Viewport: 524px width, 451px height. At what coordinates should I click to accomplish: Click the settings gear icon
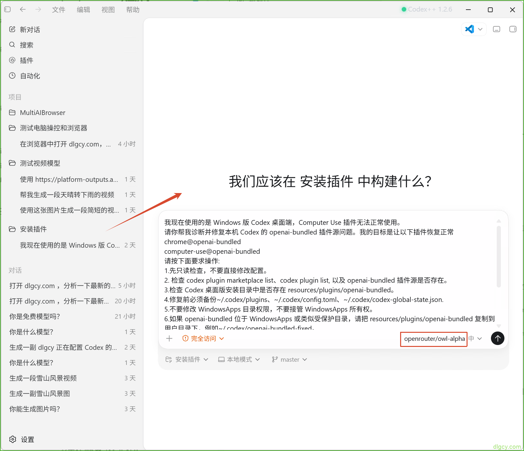pyautogui.click(x=13, y=439)
